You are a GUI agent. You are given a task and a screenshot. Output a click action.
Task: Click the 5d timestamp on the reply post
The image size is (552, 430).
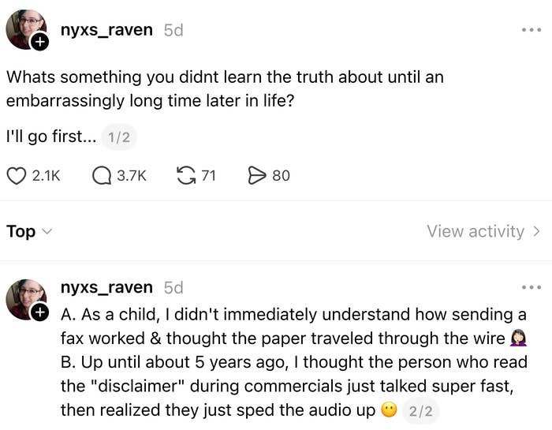(x=173, y=287)
